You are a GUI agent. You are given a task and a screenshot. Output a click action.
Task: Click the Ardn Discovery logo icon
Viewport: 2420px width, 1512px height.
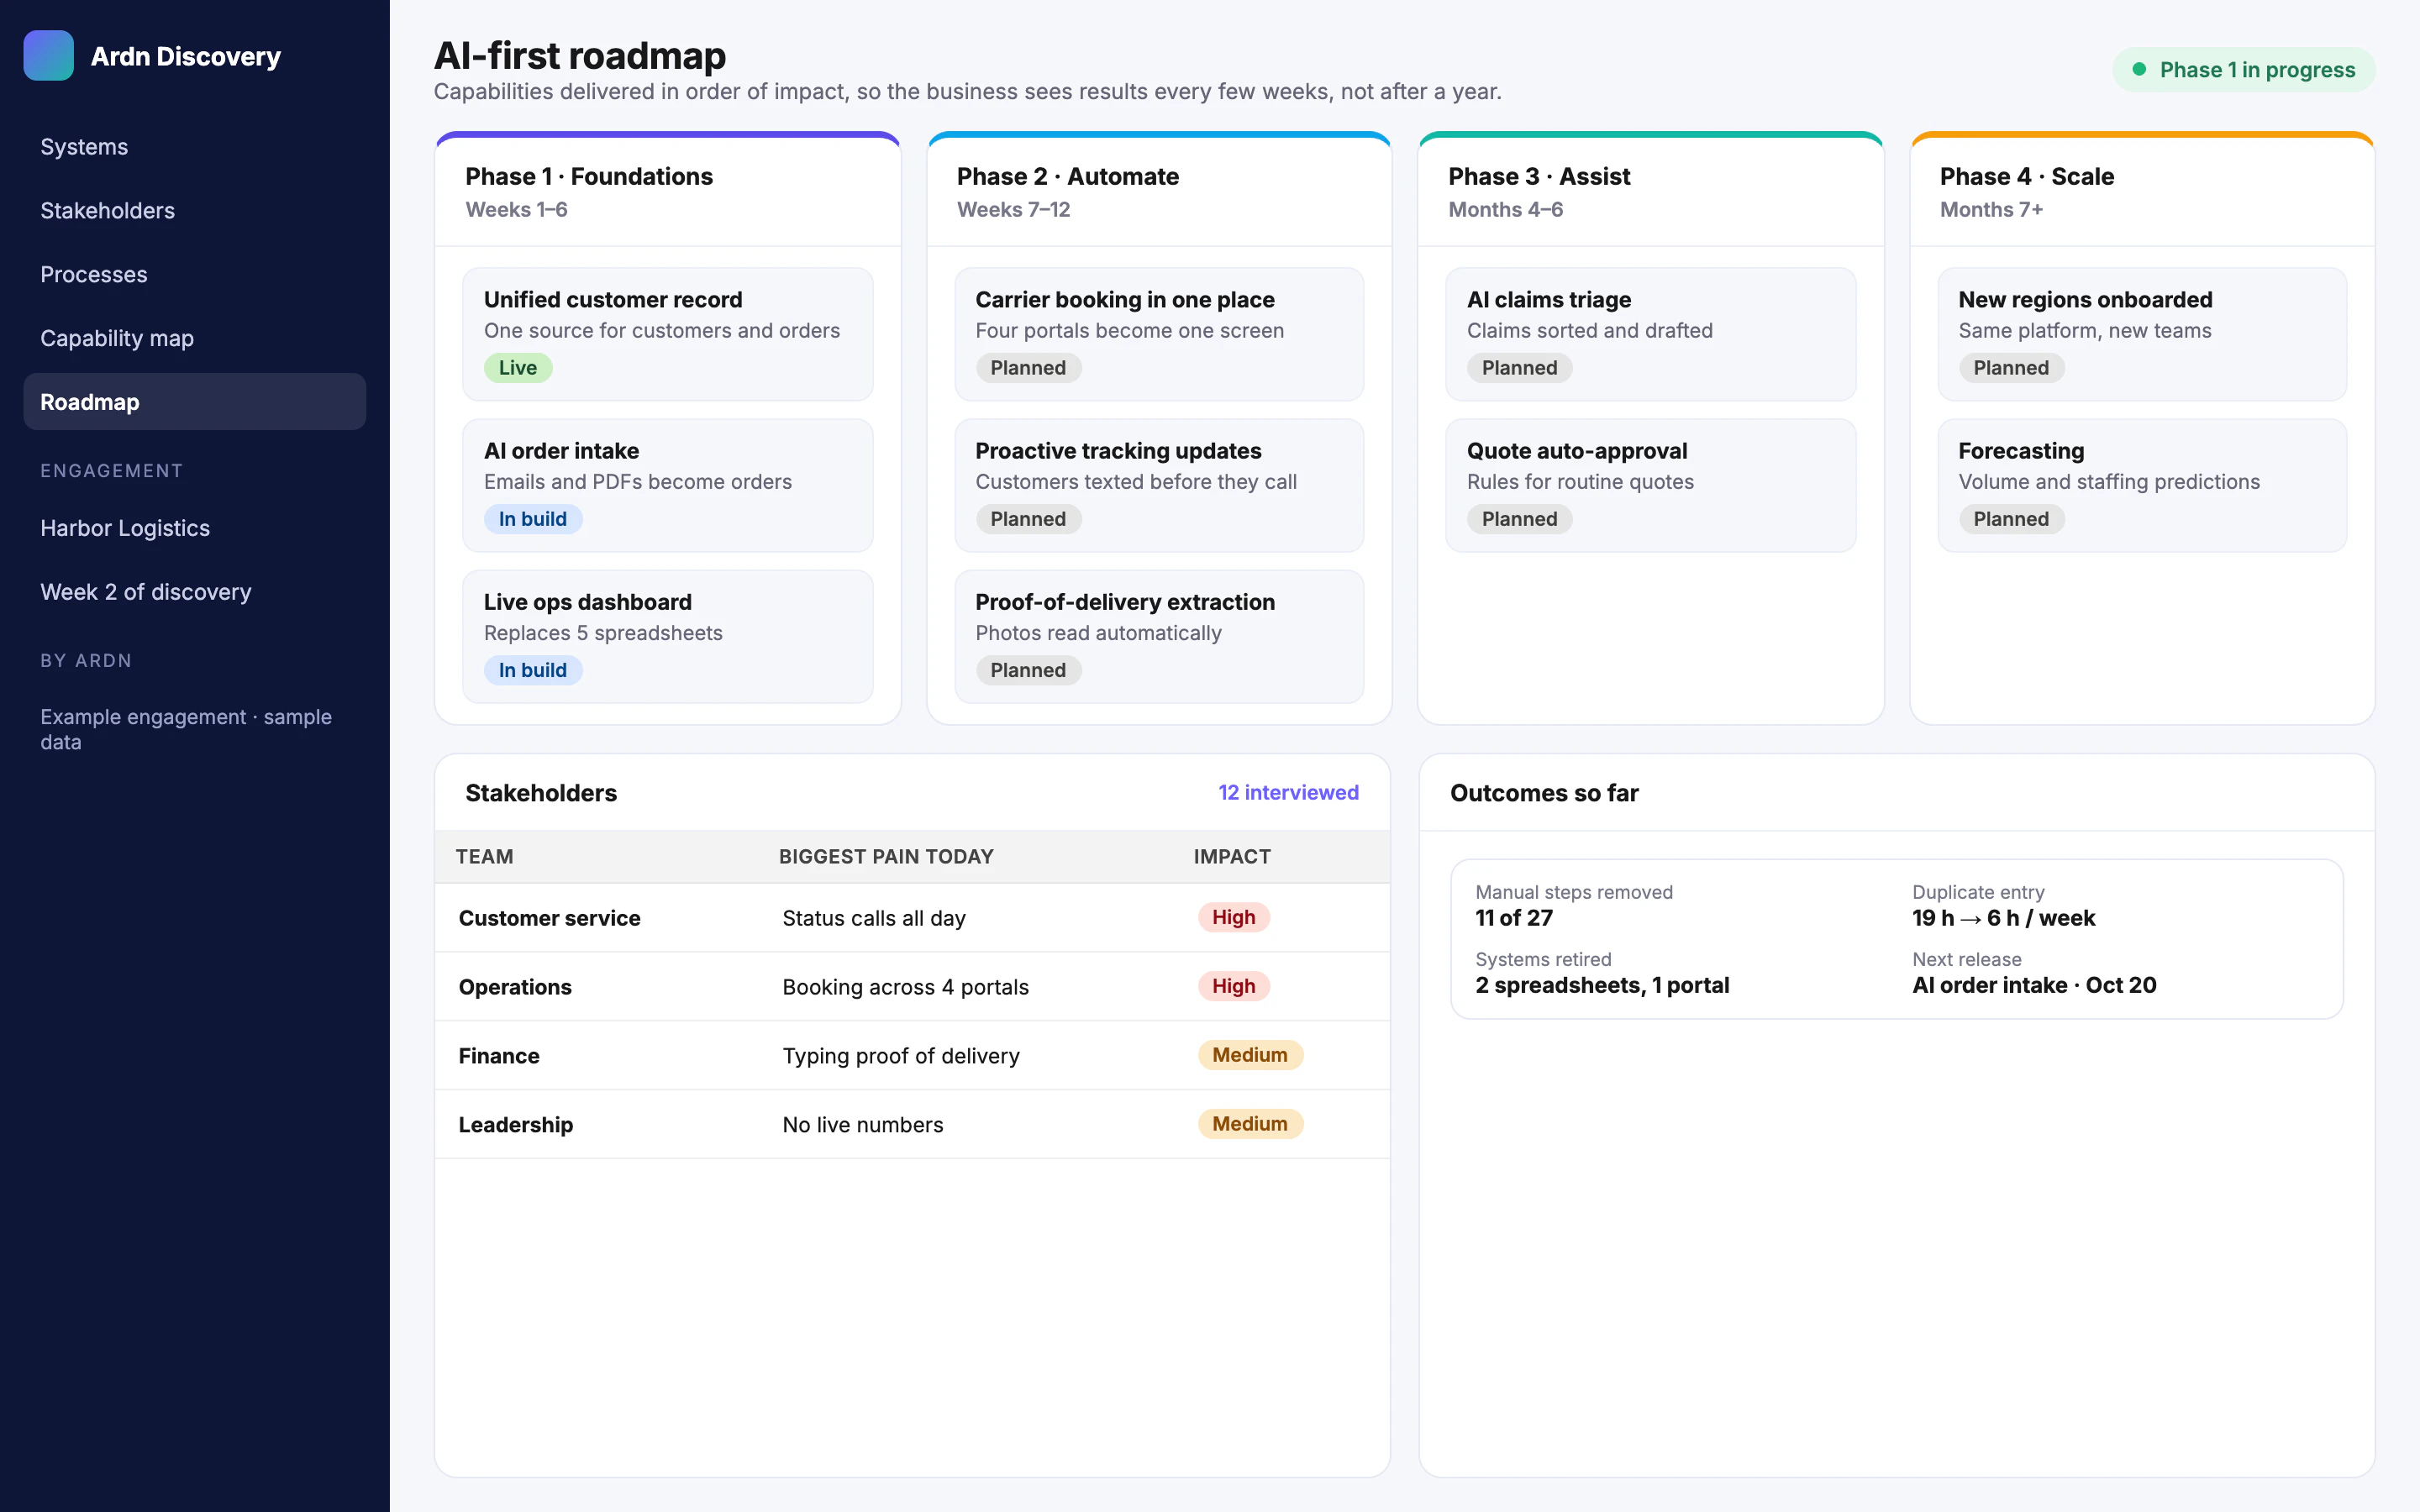pos(48,56)
